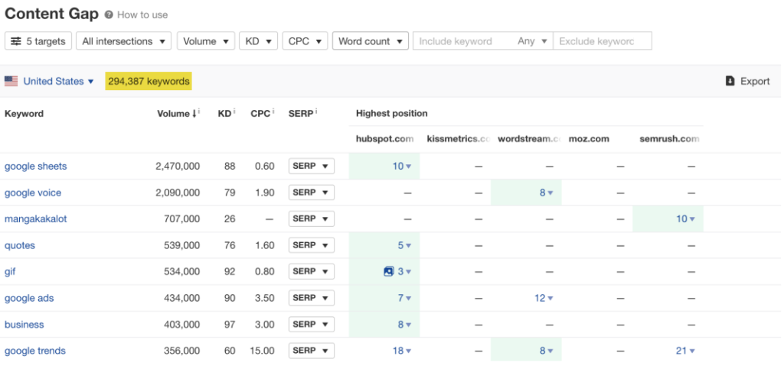Image resolution: width=784 pixels, height=372 pixels.
Task: Open the google voice keyword link
Action: pyautogui.click(x=33, y=193)
